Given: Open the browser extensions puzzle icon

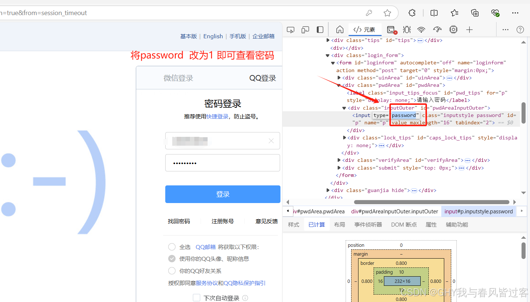Looking at the screenshot, I should 412,13.
